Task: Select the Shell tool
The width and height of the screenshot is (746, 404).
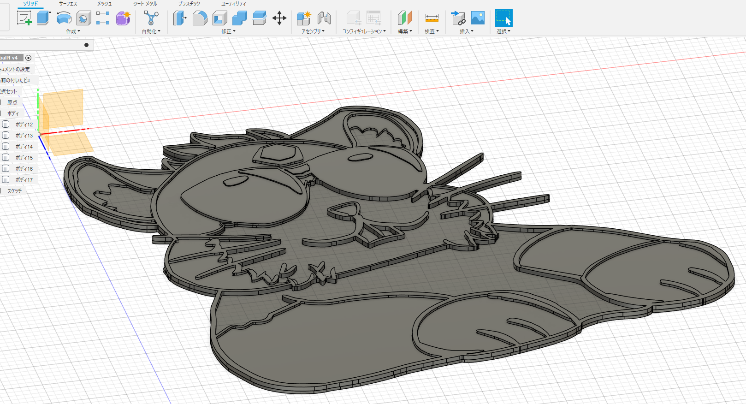Action: click(x=219, y=18)
